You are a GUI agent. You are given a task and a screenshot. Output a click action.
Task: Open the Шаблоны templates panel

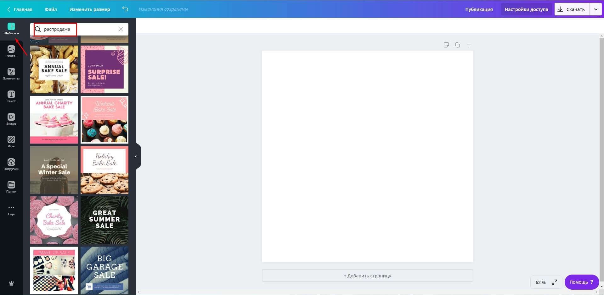(11, 29)
